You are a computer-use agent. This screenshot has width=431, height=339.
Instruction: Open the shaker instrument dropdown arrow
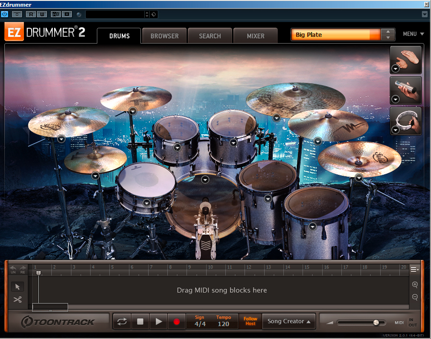395,99
